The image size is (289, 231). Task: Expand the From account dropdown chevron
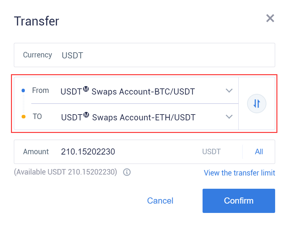point(229,91)
